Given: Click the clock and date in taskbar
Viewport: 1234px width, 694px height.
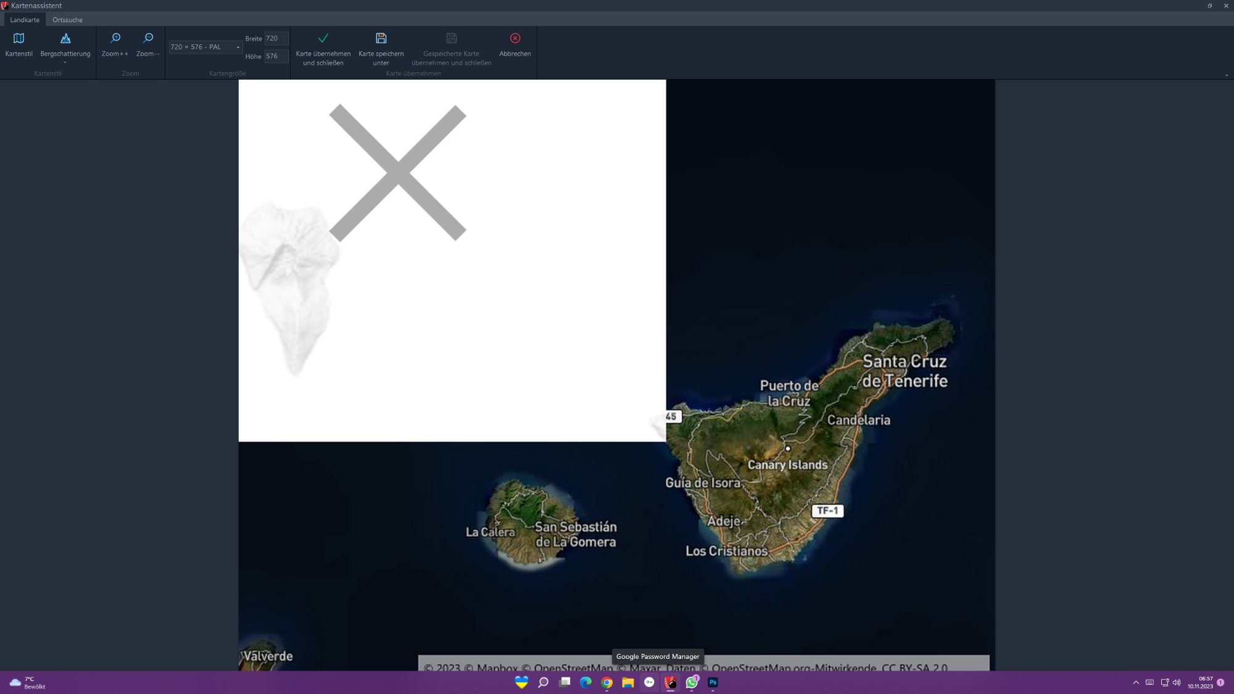Looking at the screenshot, I should (x=1199, y=682).
